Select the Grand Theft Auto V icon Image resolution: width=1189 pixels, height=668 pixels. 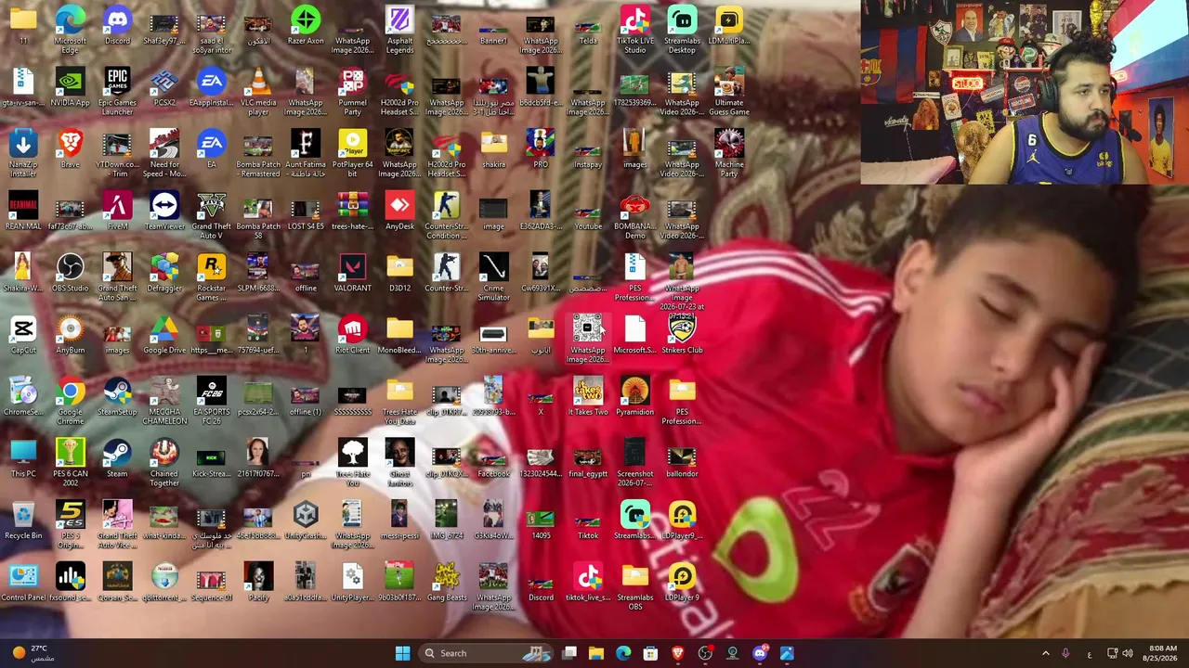(211, 215)
